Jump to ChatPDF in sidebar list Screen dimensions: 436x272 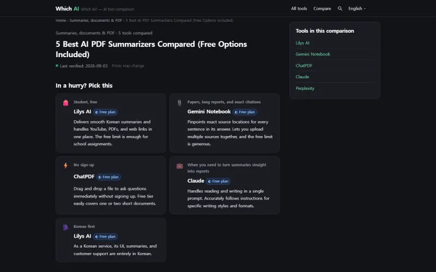(304, 65)
